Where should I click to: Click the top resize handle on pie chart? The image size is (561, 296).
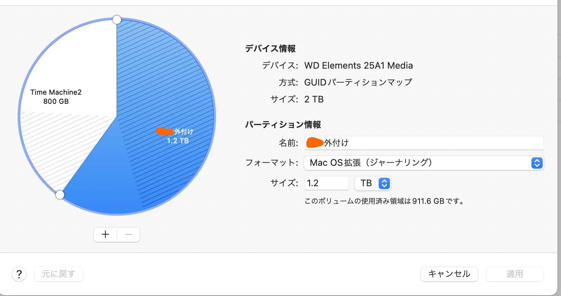[x=117, y=20]
